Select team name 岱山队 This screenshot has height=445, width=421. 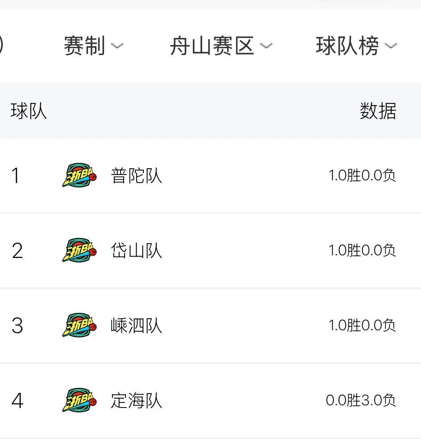pos(136,250)
